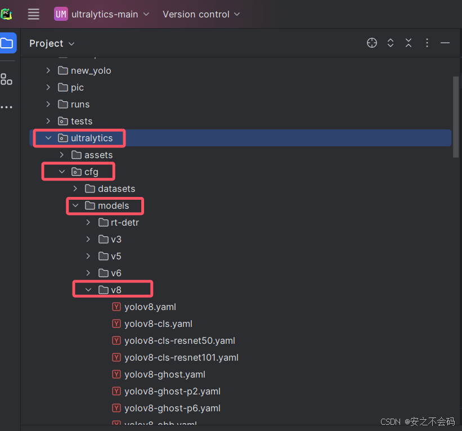This screenshot has height=431, width=462.
Task: Select the rt-detr folder name
Action: coord(124,222)
